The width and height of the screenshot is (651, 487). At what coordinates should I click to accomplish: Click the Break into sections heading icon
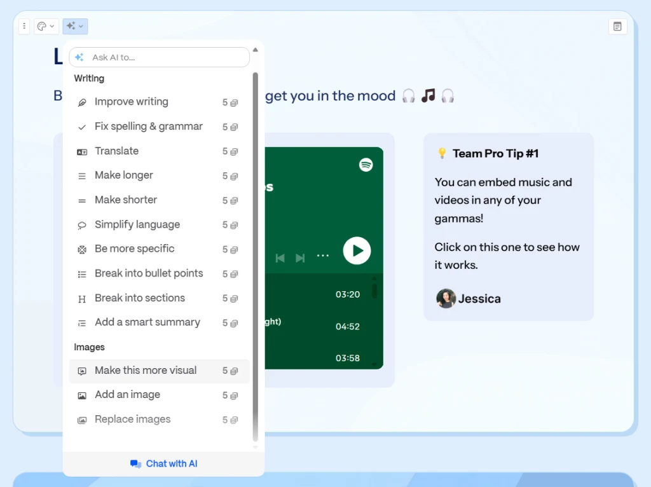(82, 299)
